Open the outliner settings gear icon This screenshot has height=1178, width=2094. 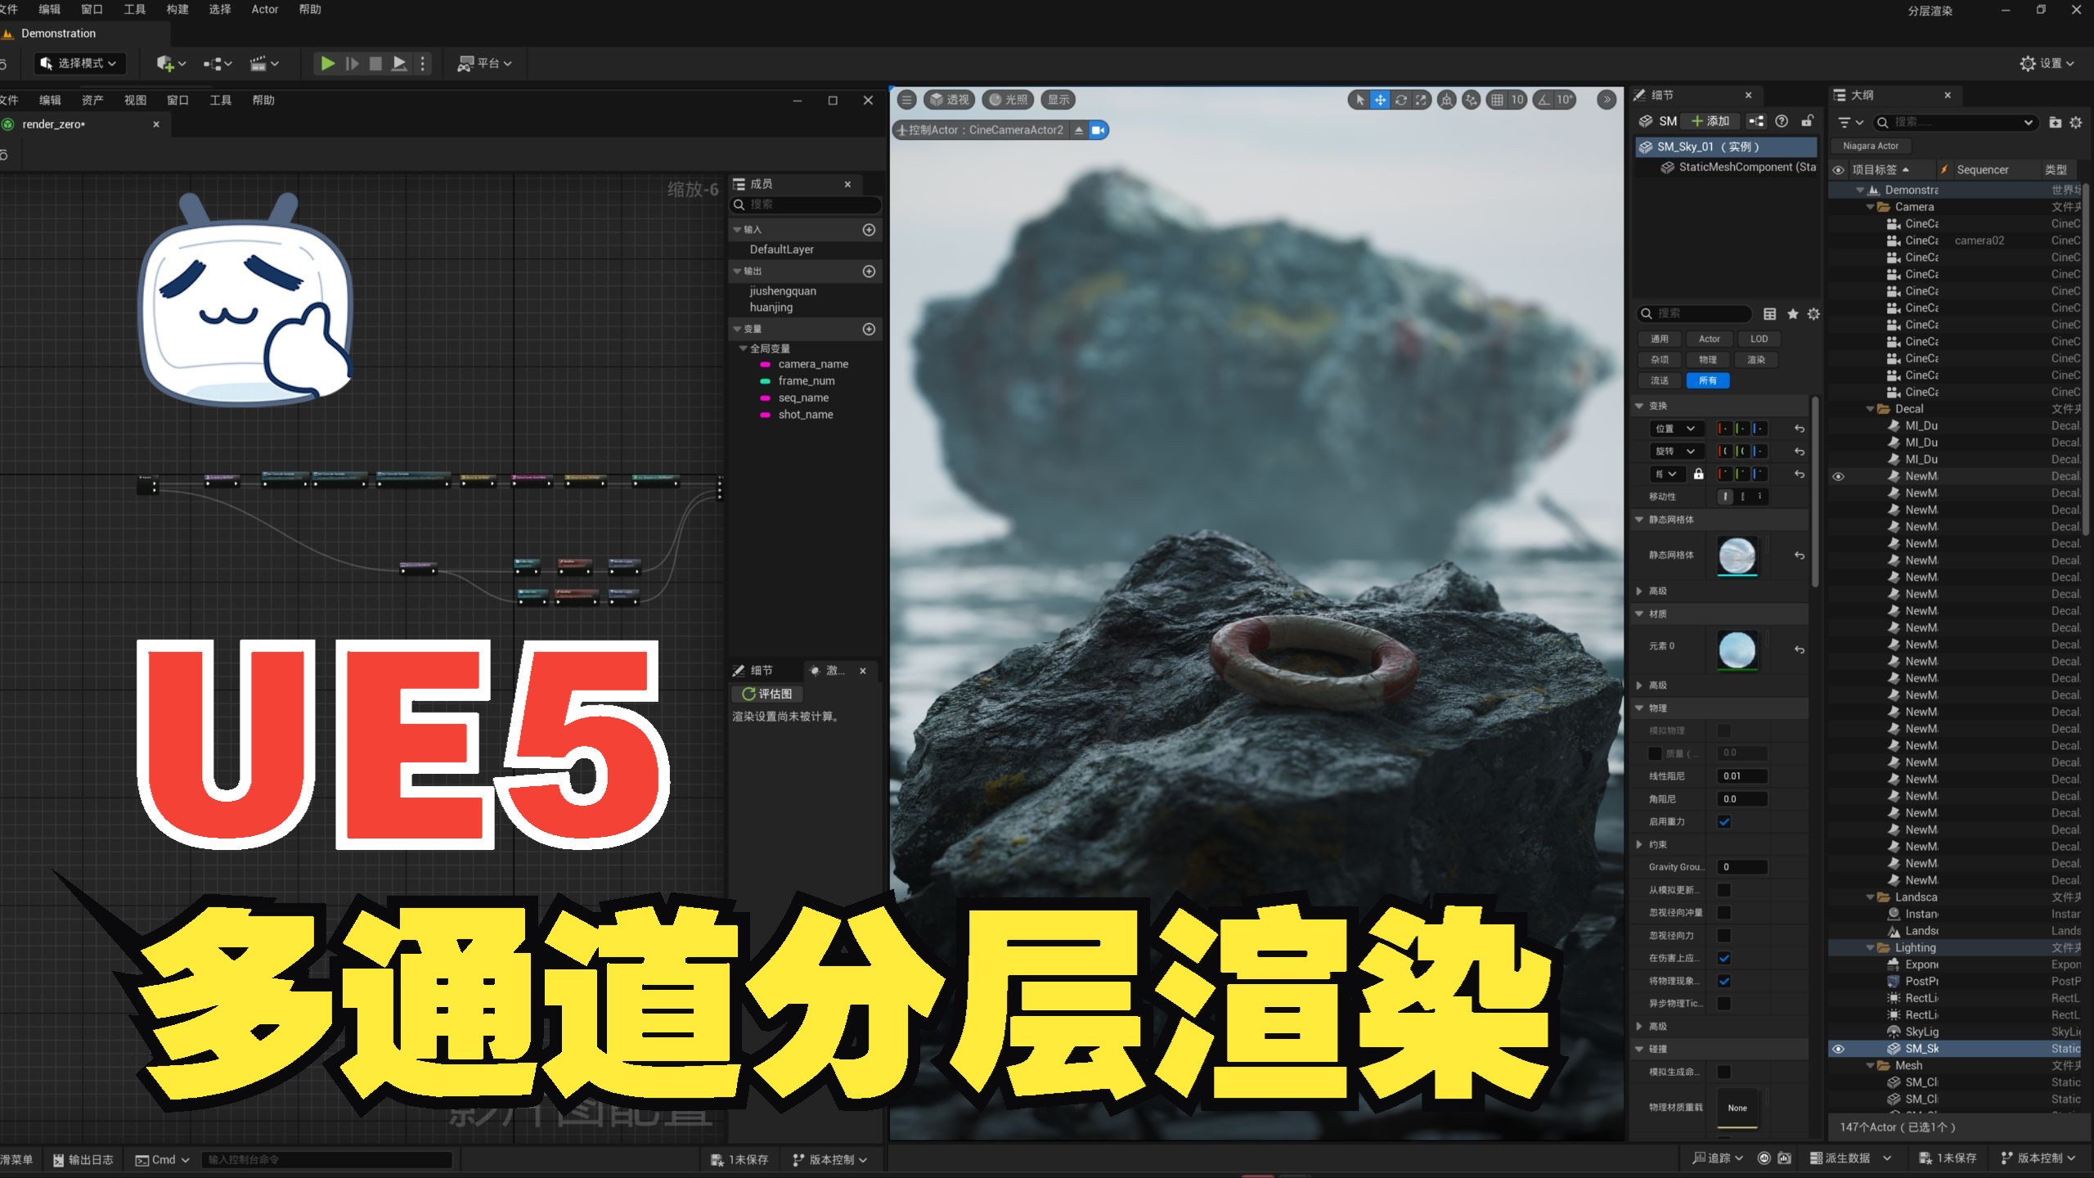(x=2075, y=123)
